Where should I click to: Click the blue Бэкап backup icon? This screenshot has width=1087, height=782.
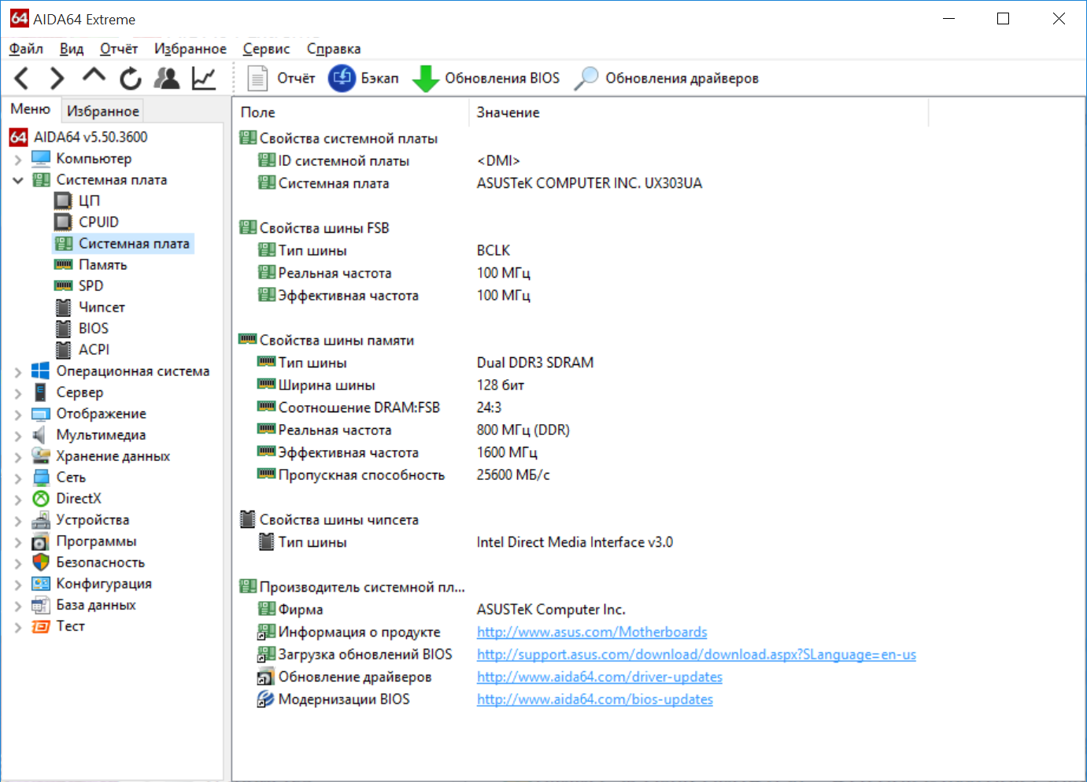pos(342,78)
